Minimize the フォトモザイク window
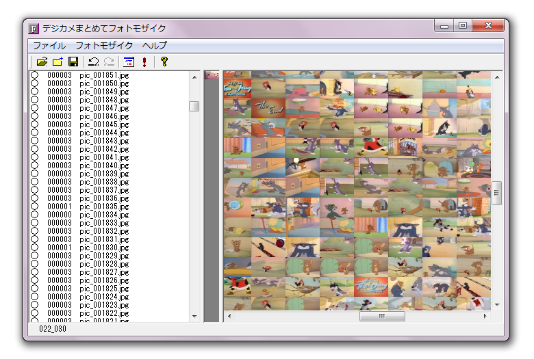 point(444,26)
